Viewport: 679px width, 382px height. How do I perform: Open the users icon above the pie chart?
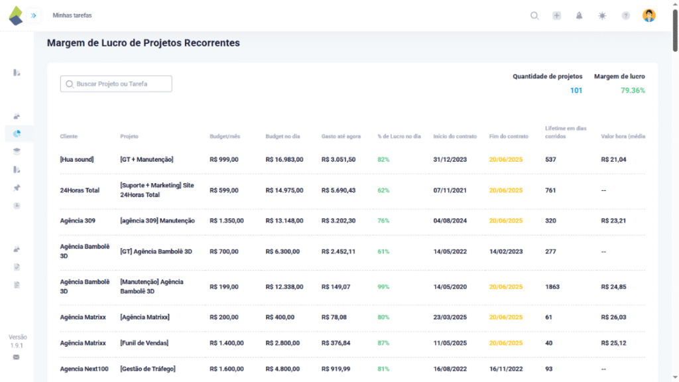(x=17, y=116)
